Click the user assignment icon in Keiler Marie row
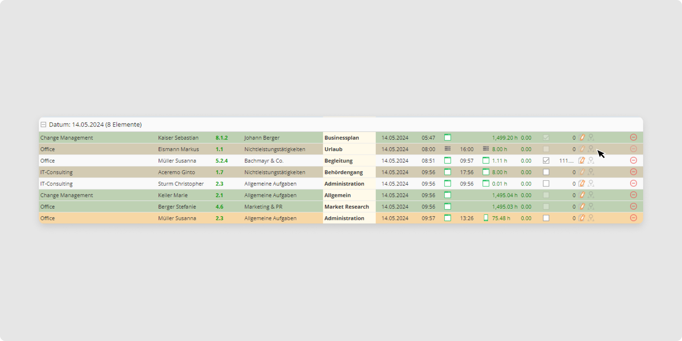Screen dimensions: 682x341 coord(591,195)
